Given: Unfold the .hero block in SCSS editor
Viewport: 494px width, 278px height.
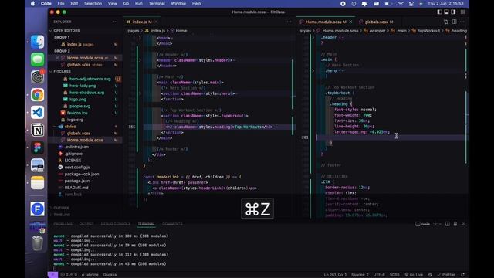Looking at the screenshot, I should point(313,71).
